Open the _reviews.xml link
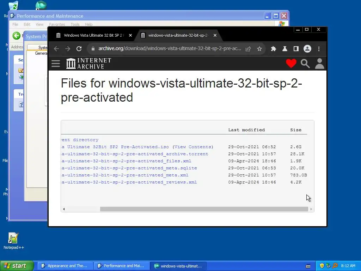The height and width of the screenshot is (271, 361). pos(129,182)
